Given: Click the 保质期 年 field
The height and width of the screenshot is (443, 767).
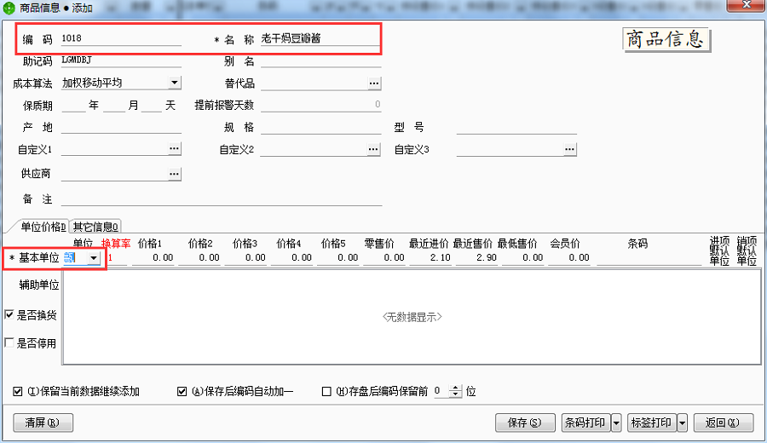Looking at the screenshot, I should coord(73,105).
